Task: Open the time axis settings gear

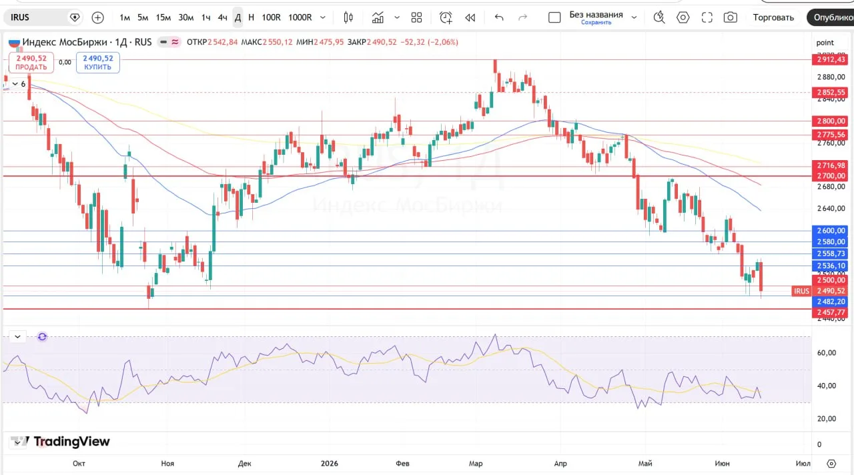Action: pyautogui.click(x=831, y=463)
